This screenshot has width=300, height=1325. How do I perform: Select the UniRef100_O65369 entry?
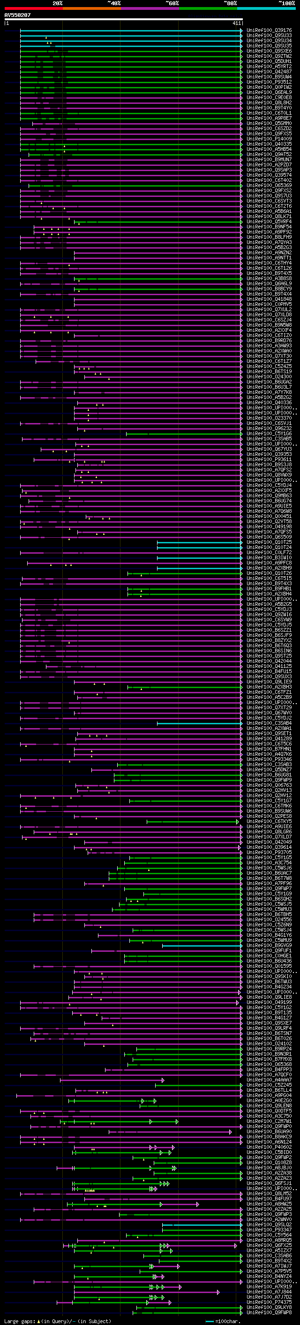pos(269,186)
